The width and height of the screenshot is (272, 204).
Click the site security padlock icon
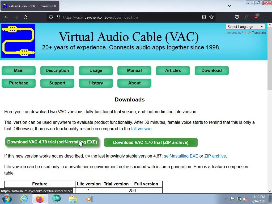[58, 17]
